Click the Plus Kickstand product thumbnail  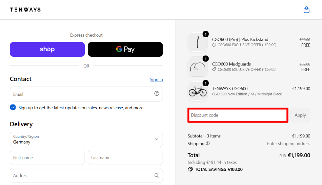pos(198,42)
